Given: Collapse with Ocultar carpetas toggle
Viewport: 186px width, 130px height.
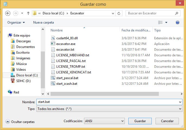Looking at the screenshot, I should click(20, 122).
